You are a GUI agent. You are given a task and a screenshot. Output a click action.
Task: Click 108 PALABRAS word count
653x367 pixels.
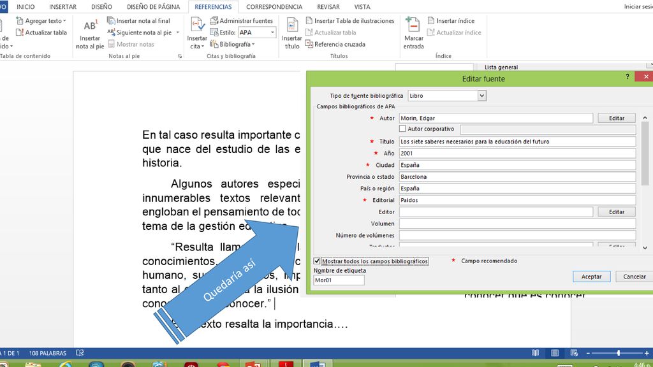[47, 353]
